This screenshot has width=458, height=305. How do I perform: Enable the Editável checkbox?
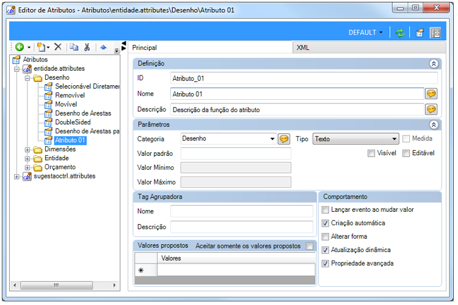[406, 153]
